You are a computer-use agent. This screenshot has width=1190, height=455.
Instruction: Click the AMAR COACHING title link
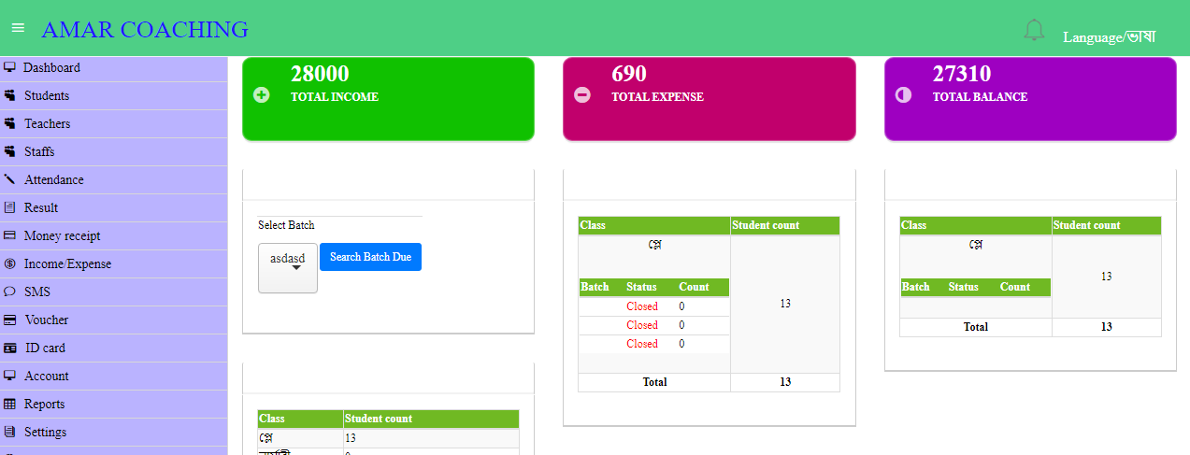click(x=145, y=30)
